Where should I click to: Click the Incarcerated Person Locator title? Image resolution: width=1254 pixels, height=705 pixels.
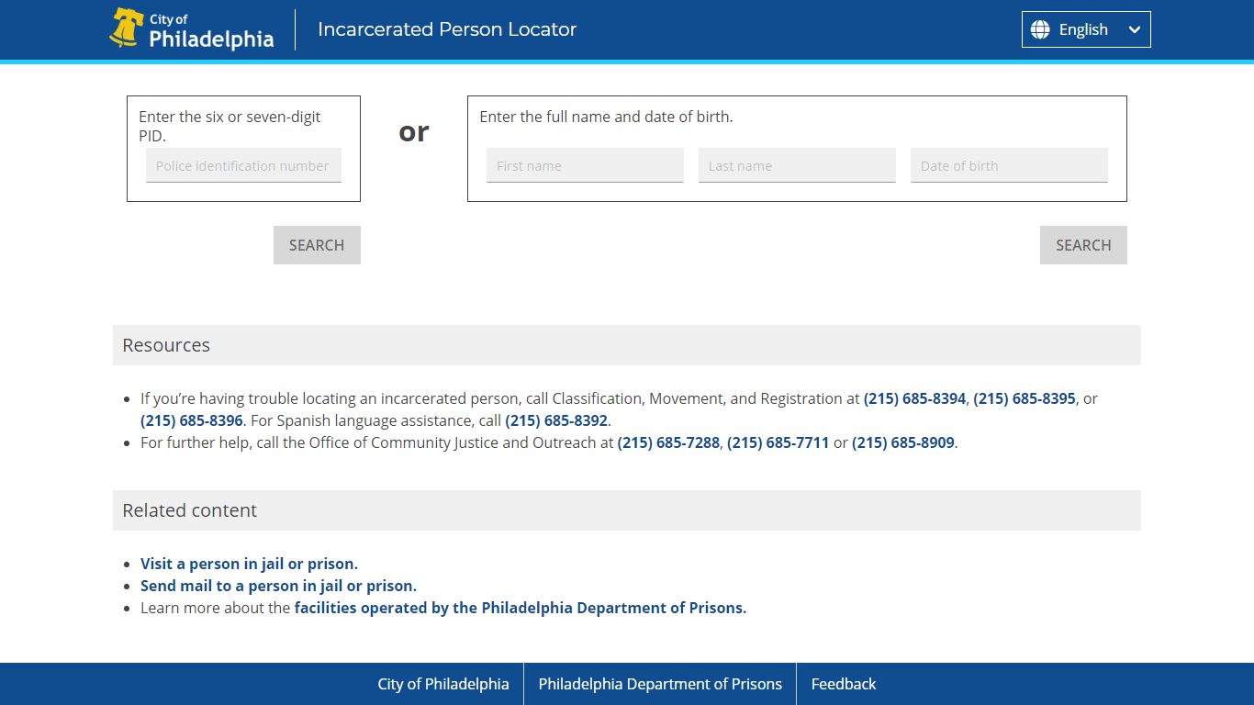(447, 29)
